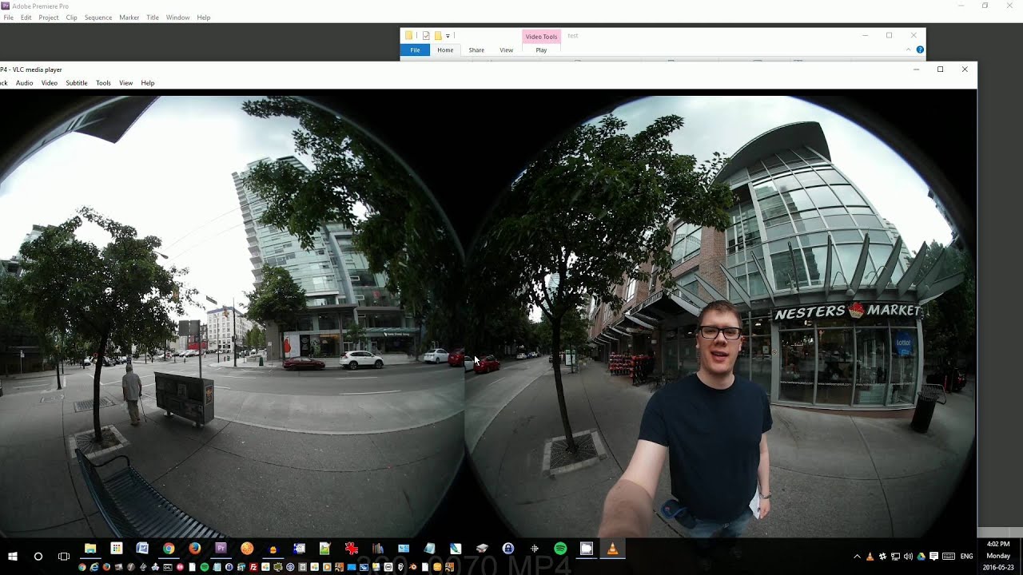Viewport: 1023px width, 575px height.
Task: Open Premiere Pro's Project menu
Action: 49,18
